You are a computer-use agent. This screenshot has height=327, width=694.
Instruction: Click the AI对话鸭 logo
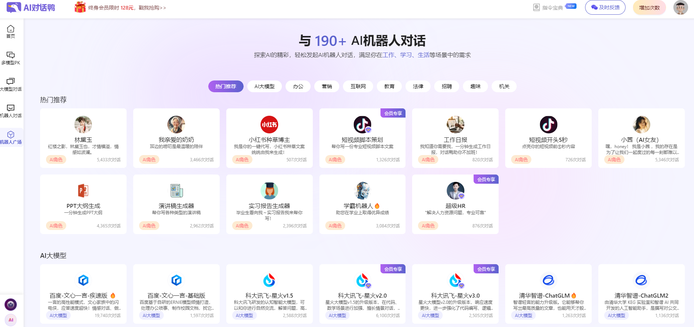(x=31, y=7)
